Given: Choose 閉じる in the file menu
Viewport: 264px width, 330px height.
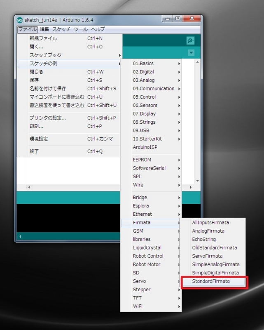Looking at the screenshot, I should pos(69,72).
